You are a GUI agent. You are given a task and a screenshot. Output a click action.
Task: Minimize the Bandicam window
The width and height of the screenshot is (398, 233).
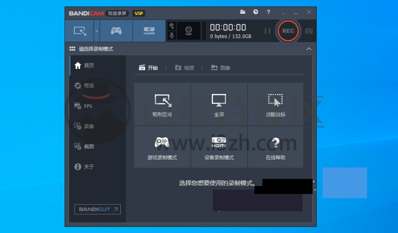tap(295, 12)
